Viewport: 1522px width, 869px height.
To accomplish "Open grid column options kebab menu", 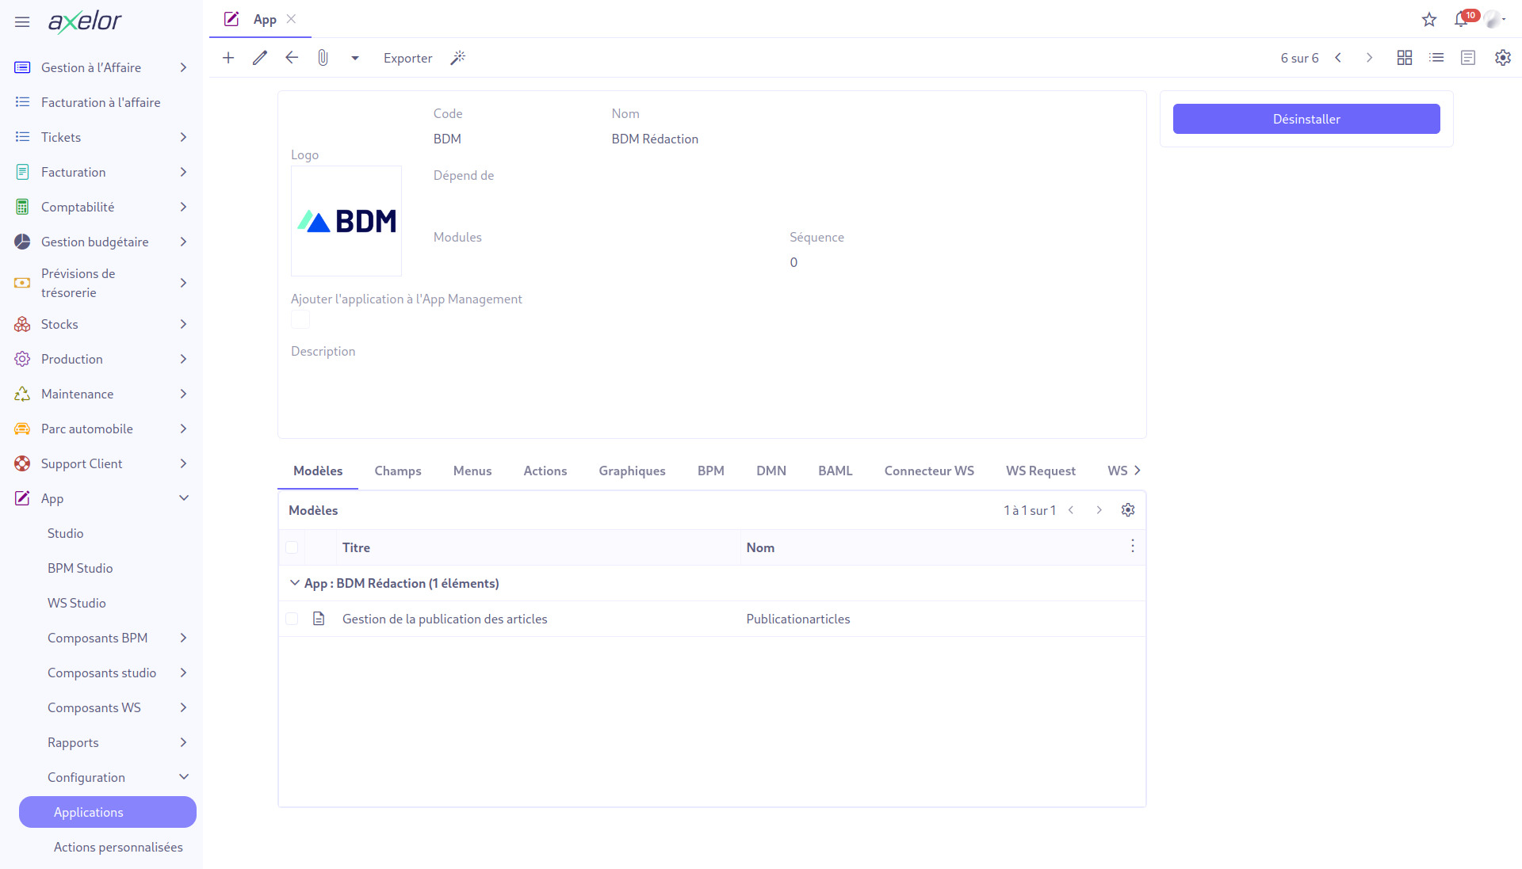I will tap(1133, 547).
